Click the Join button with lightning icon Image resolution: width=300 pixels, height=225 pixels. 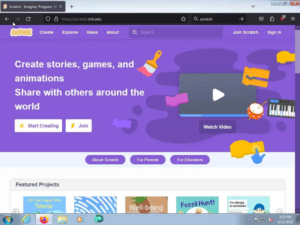click(x=79, y=126)
